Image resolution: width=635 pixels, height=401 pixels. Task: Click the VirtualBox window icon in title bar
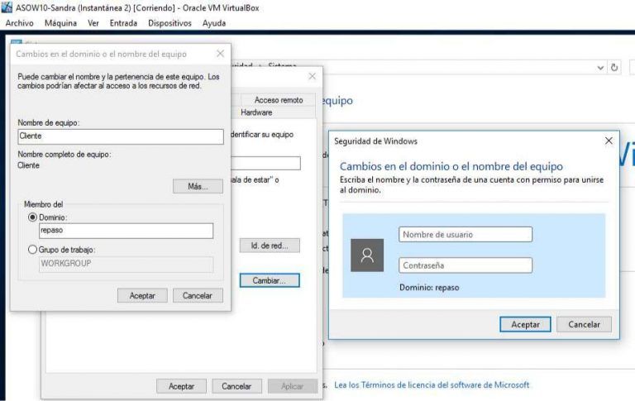(x=7, y=7)
